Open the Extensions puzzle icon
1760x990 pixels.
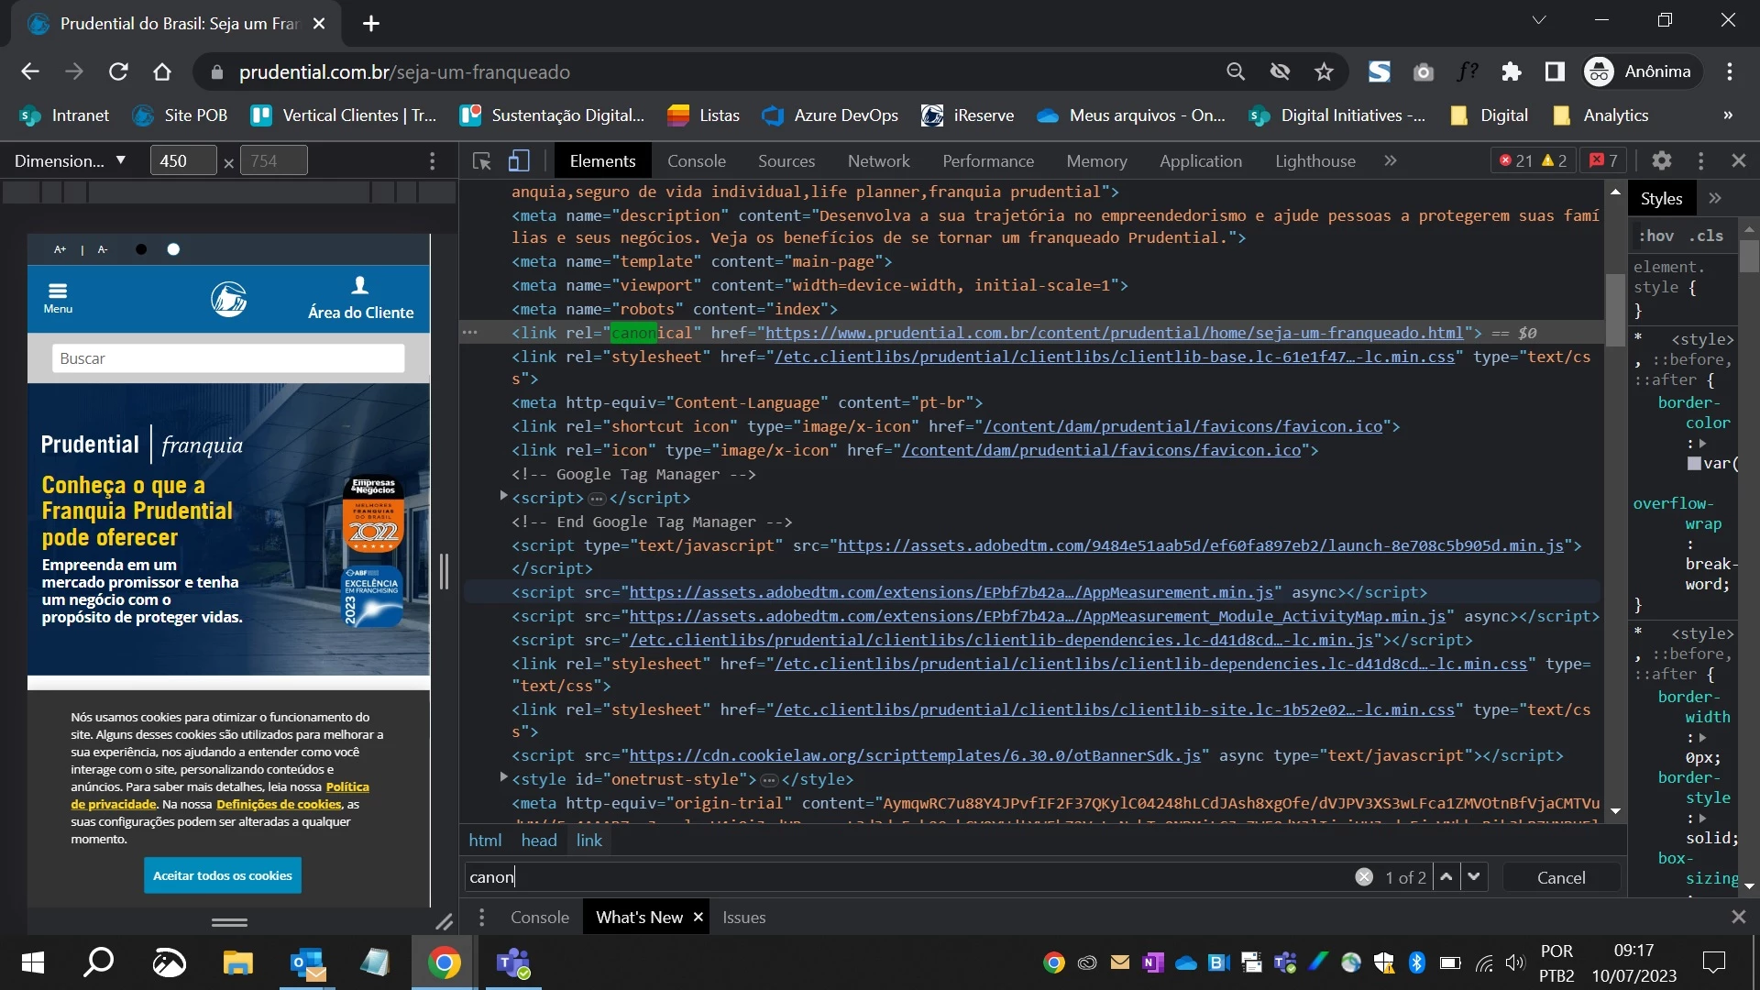click(1511, 71)
